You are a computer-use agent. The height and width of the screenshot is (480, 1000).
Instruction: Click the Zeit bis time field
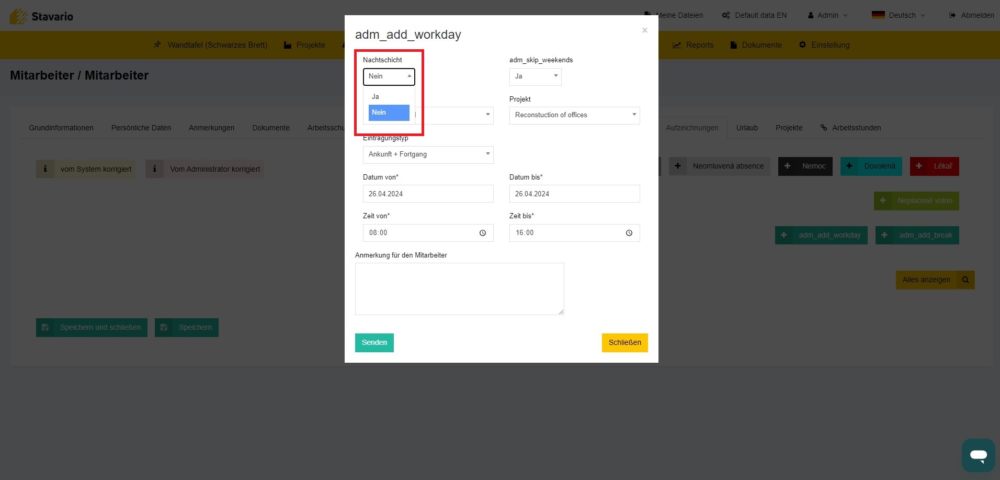pyautogui.click(x=574, y=233)
